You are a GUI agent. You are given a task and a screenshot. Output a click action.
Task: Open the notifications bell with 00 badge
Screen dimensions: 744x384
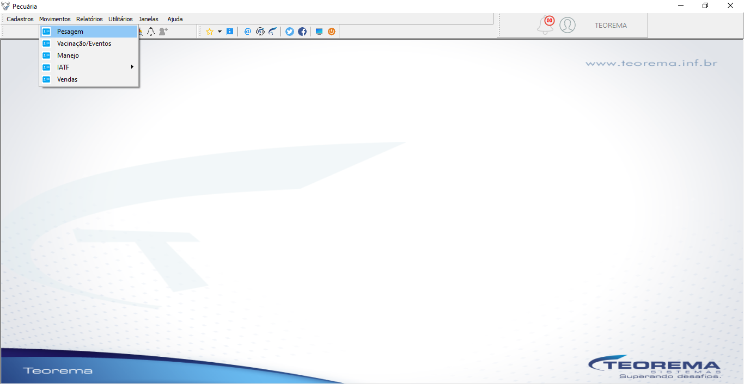point(546,25)
